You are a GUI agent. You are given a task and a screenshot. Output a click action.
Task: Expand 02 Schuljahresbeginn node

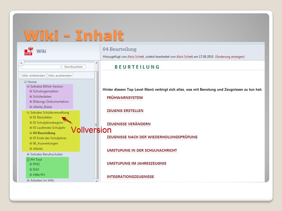[x=31, y=123]
